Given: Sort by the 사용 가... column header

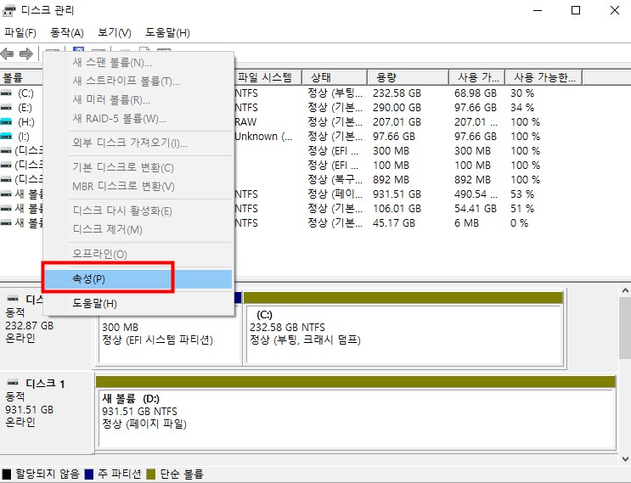Looking at the screenshot, I should pos(477,77).
